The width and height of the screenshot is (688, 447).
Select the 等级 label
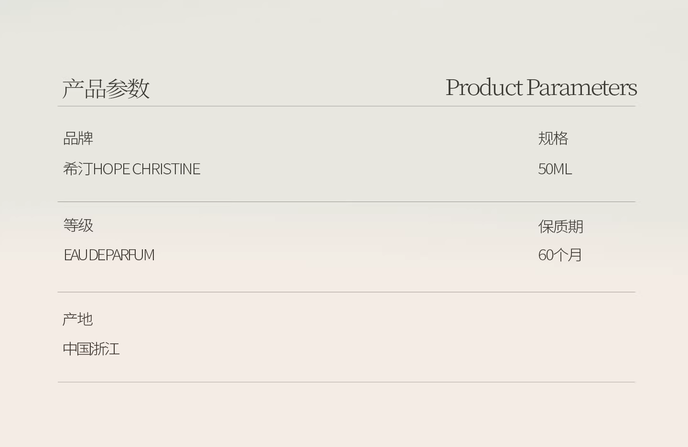pyautogui.click(x=78, y=225)
